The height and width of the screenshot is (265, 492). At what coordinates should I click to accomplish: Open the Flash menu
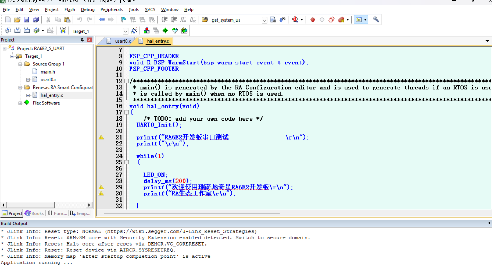[70, 10]
